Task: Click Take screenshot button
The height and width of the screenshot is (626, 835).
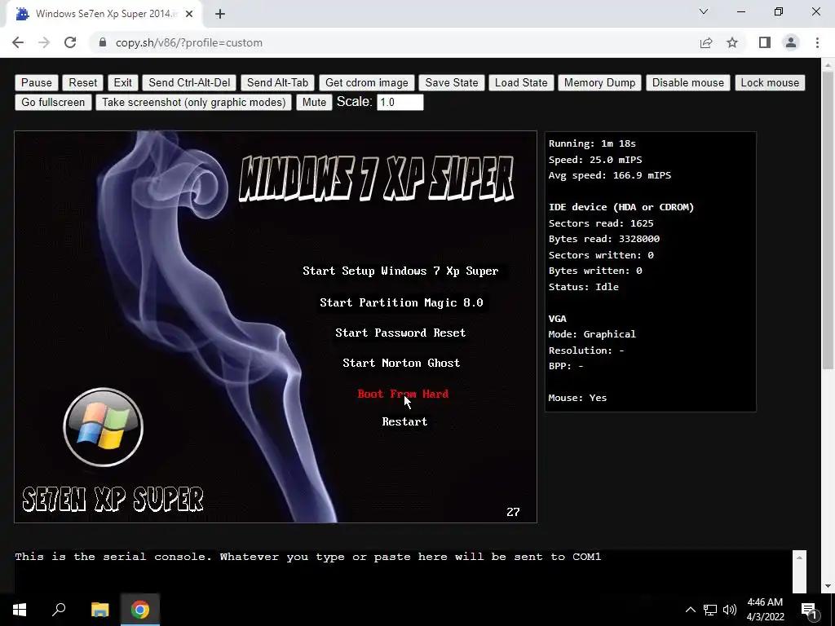Action: point(194,102)
